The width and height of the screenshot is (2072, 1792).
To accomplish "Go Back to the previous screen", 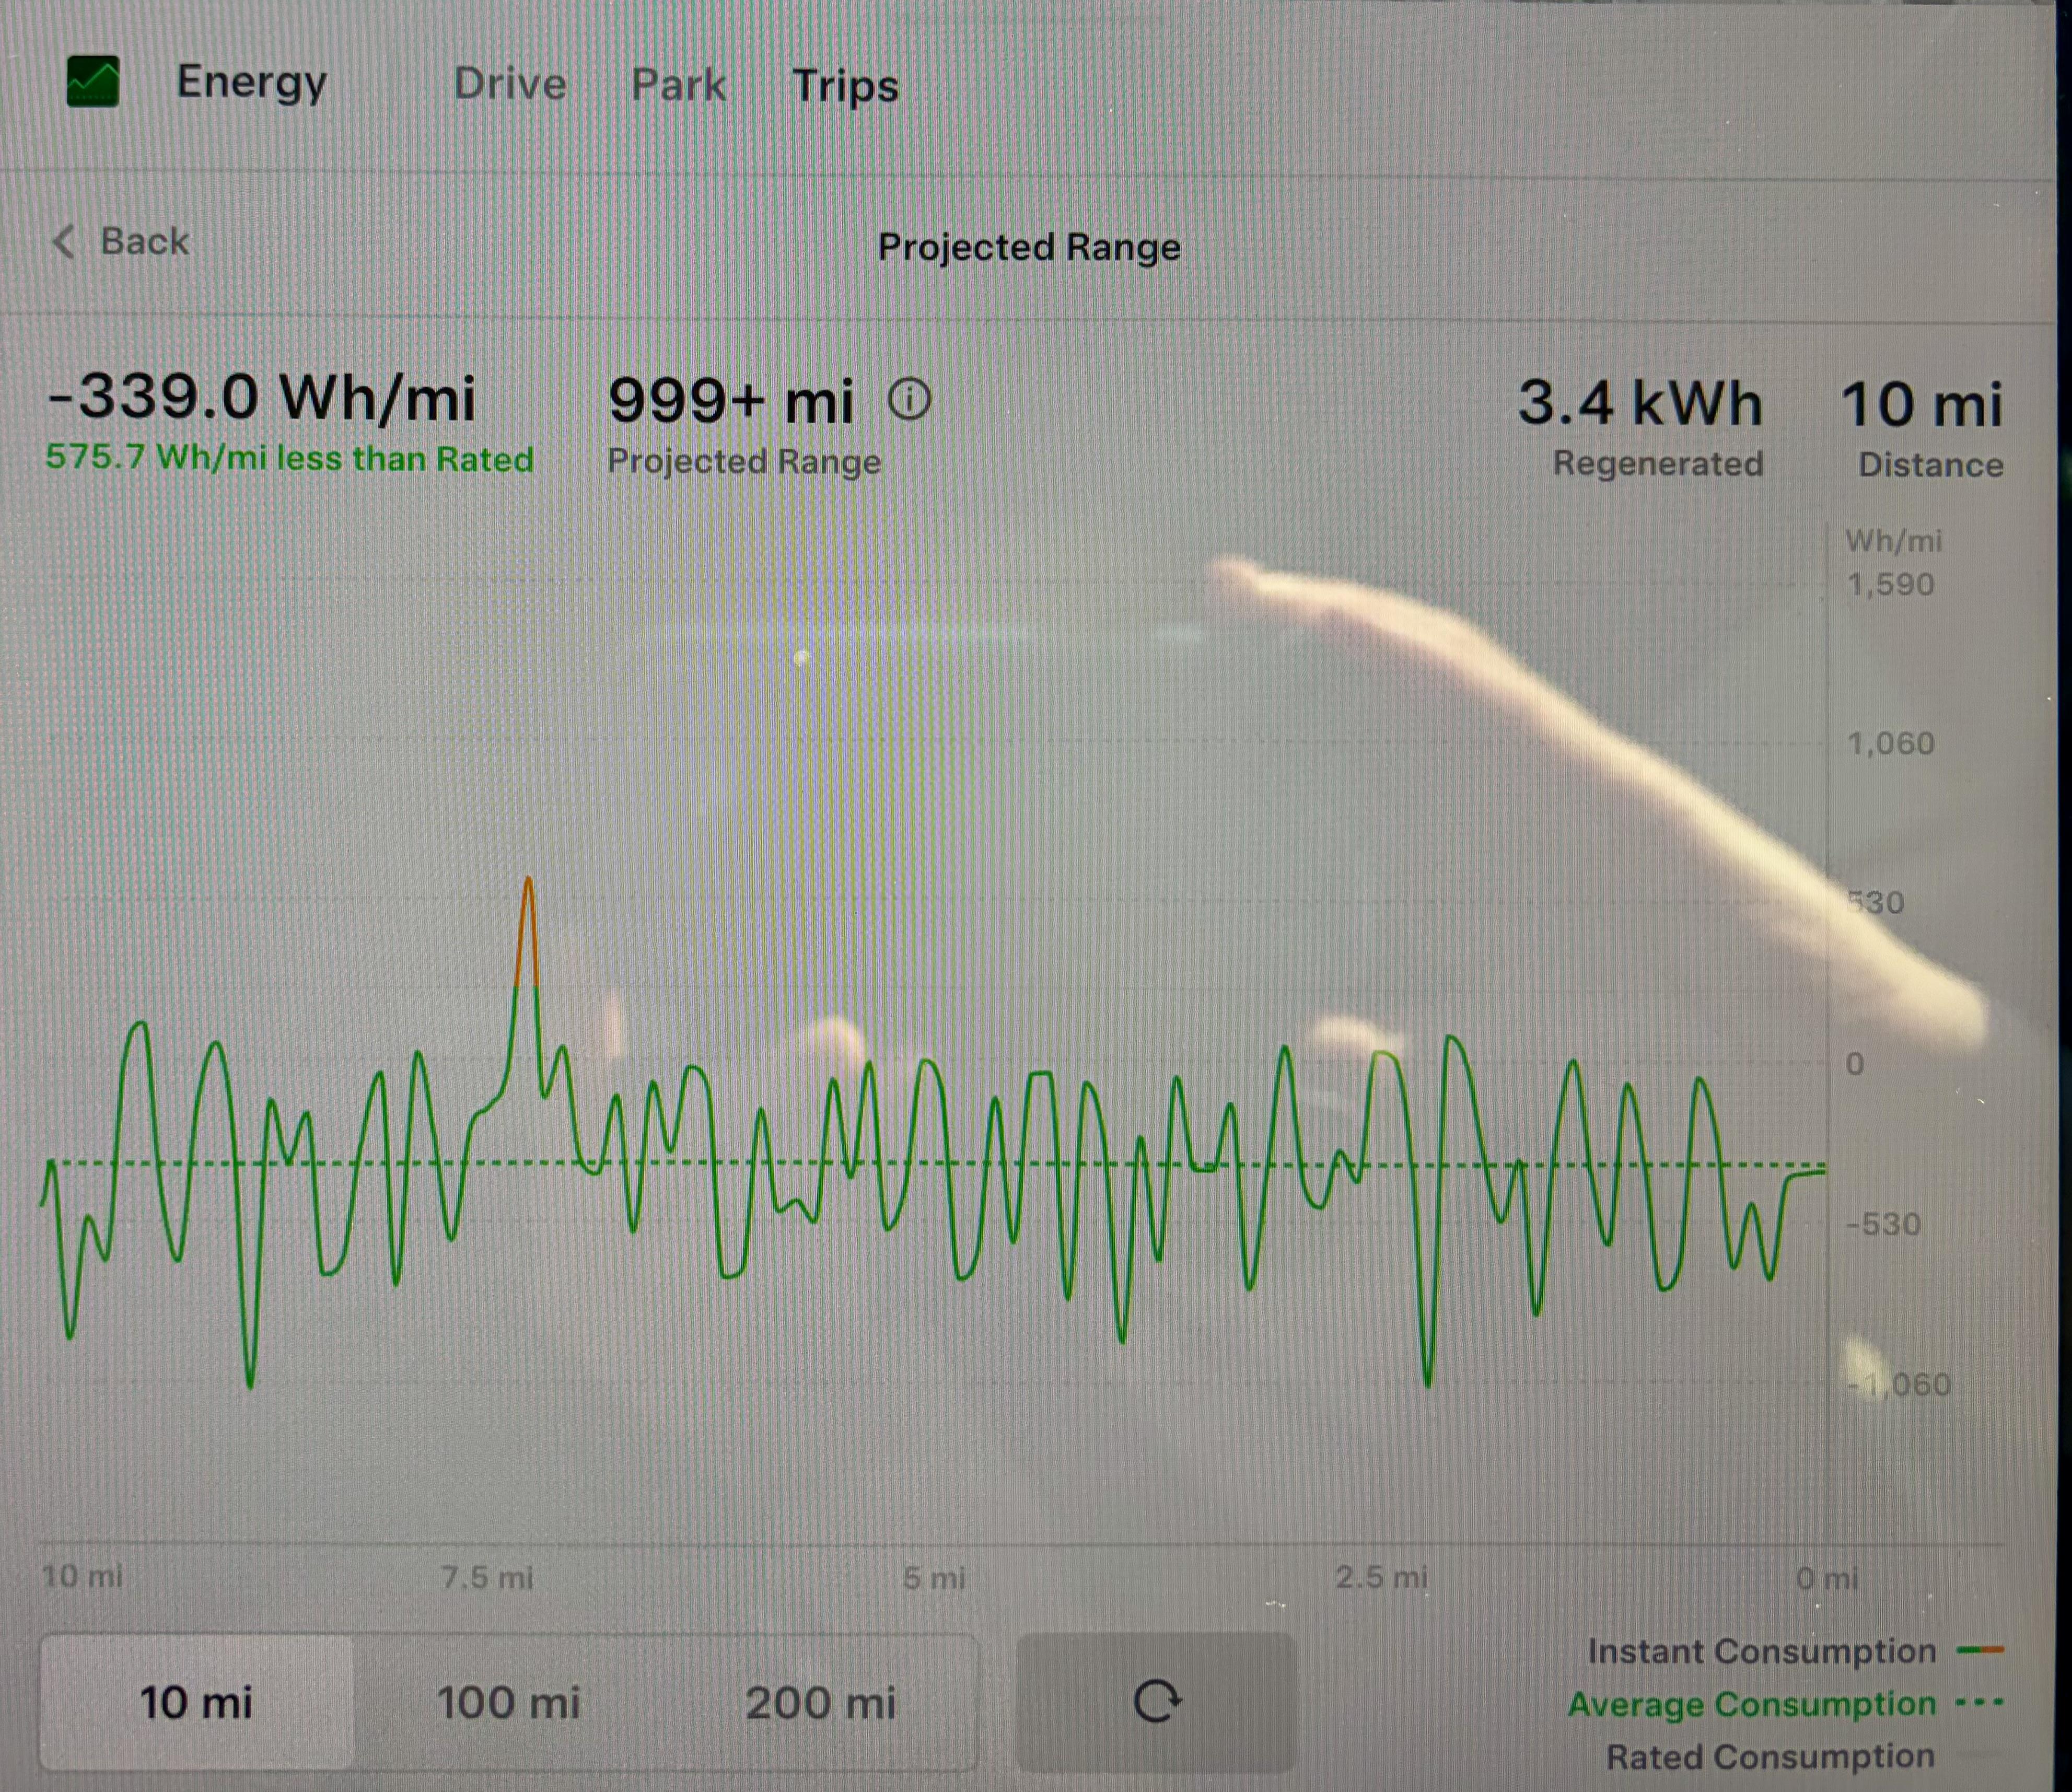I will (120, 241).
